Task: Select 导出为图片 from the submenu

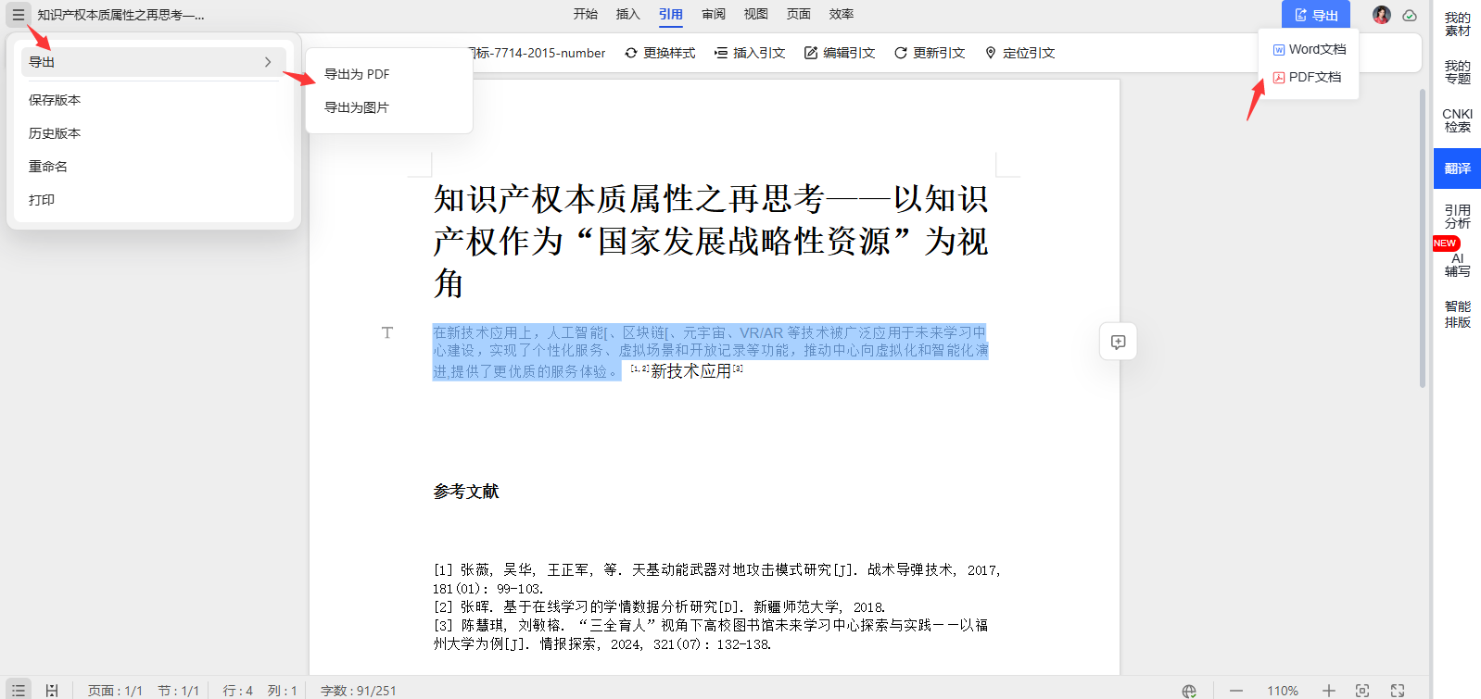Action: pos(357,107)
